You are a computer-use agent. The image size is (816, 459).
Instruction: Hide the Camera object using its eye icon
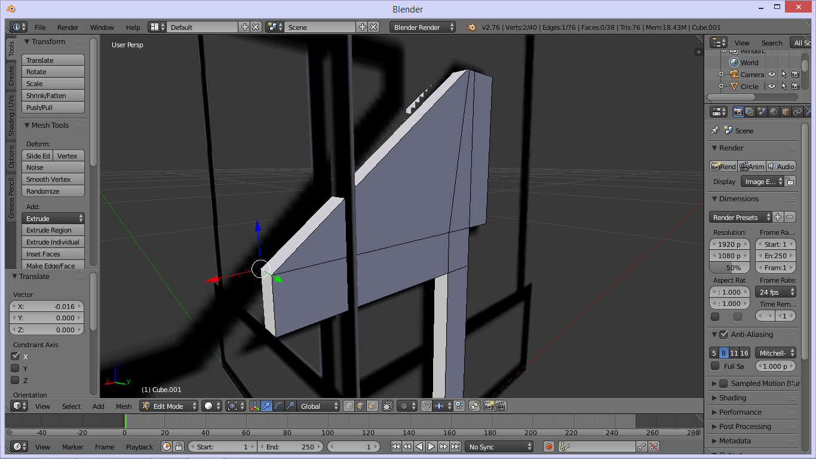tap(772, 75)
